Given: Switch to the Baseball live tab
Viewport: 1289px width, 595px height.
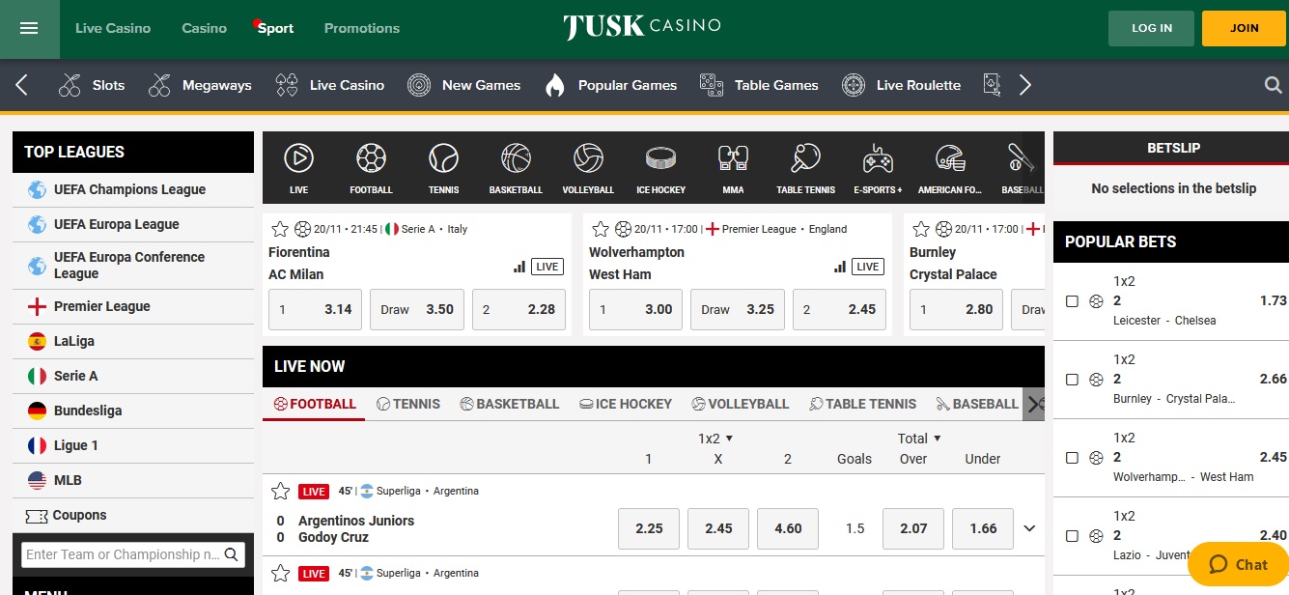Looking at the screenshot, I should pos(976,404).
